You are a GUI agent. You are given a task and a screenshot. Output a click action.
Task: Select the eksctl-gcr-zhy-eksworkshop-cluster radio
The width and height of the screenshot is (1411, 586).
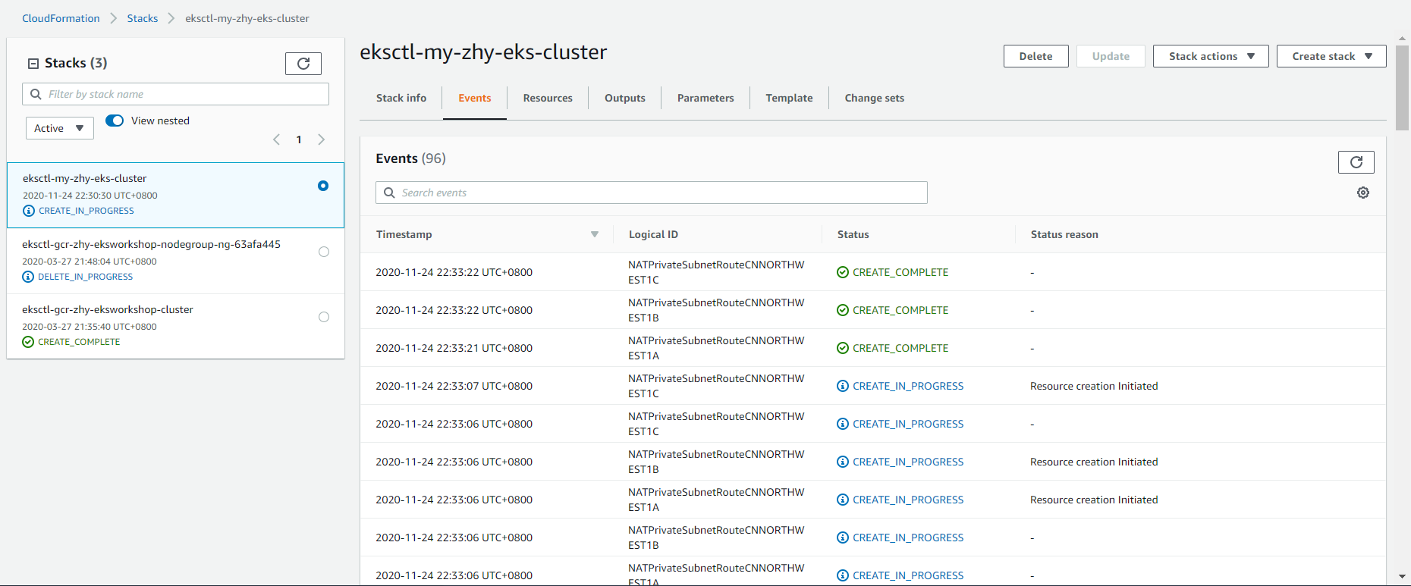click(324, 317)
